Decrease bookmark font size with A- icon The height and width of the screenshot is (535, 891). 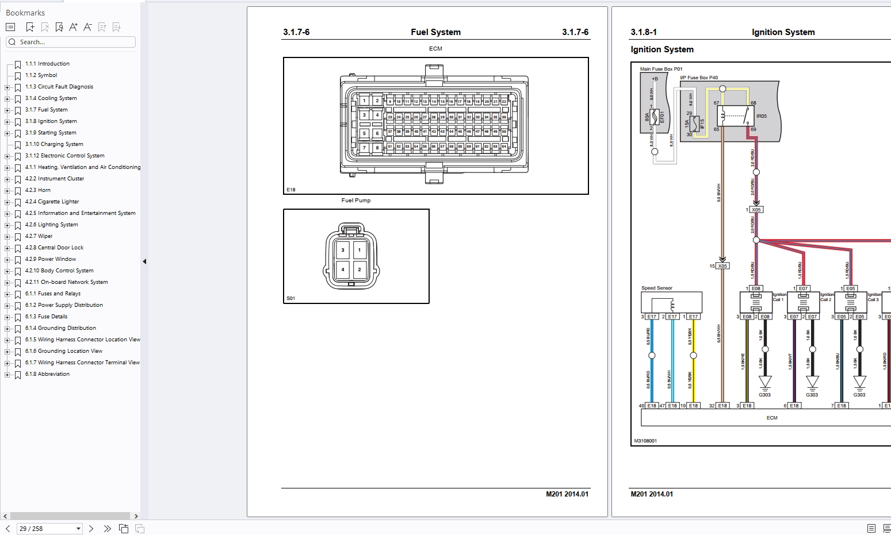87,27
